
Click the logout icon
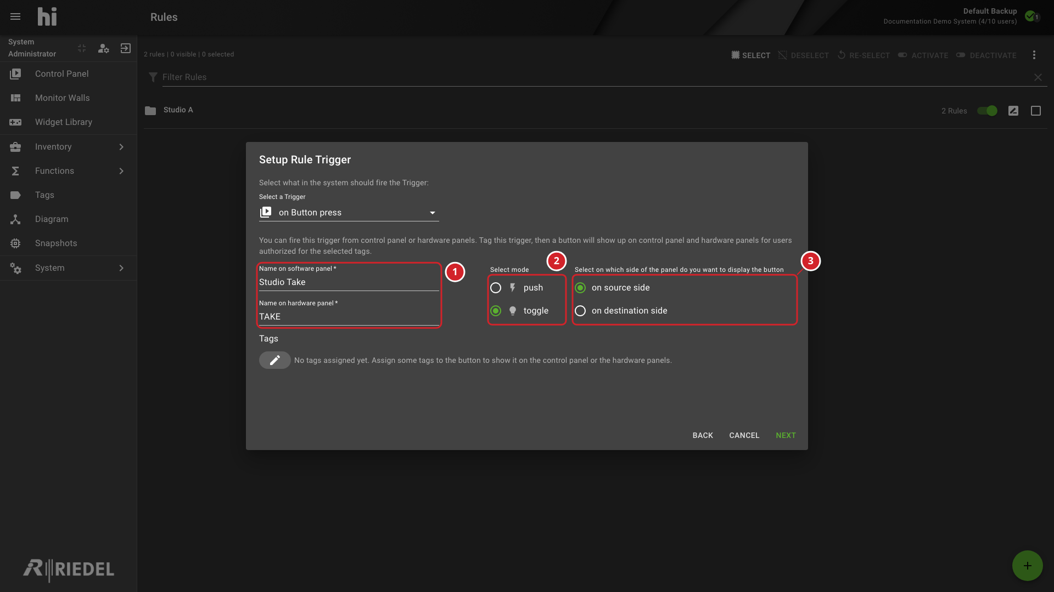126,48
